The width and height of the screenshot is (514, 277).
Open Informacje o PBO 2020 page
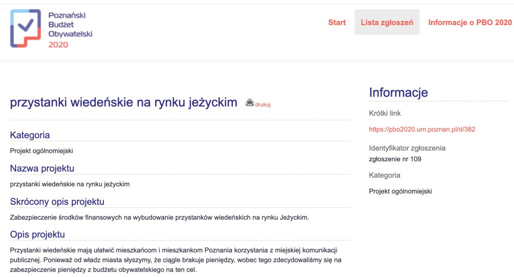pos(470,23)
